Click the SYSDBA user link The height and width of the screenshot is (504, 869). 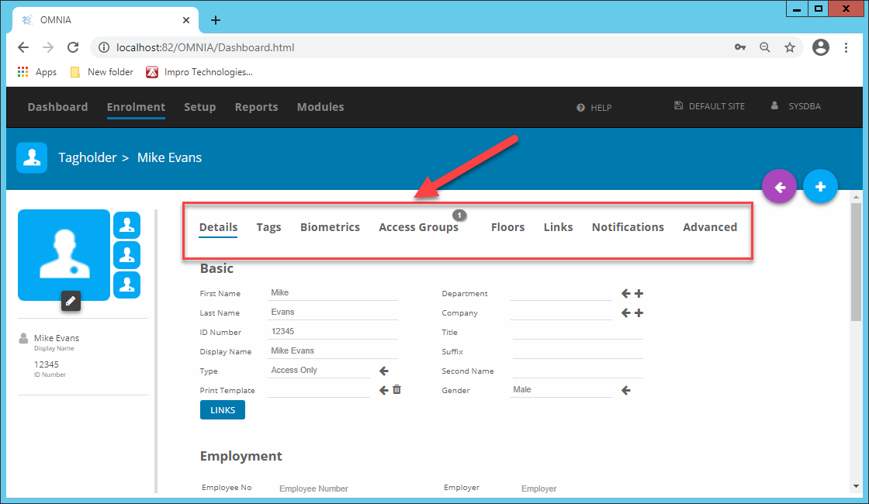(796, 106)
